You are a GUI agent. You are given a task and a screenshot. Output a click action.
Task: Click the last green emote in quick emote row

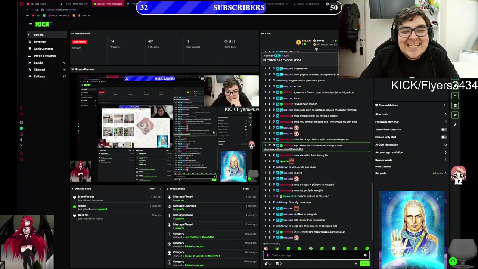tap(367, 248)
